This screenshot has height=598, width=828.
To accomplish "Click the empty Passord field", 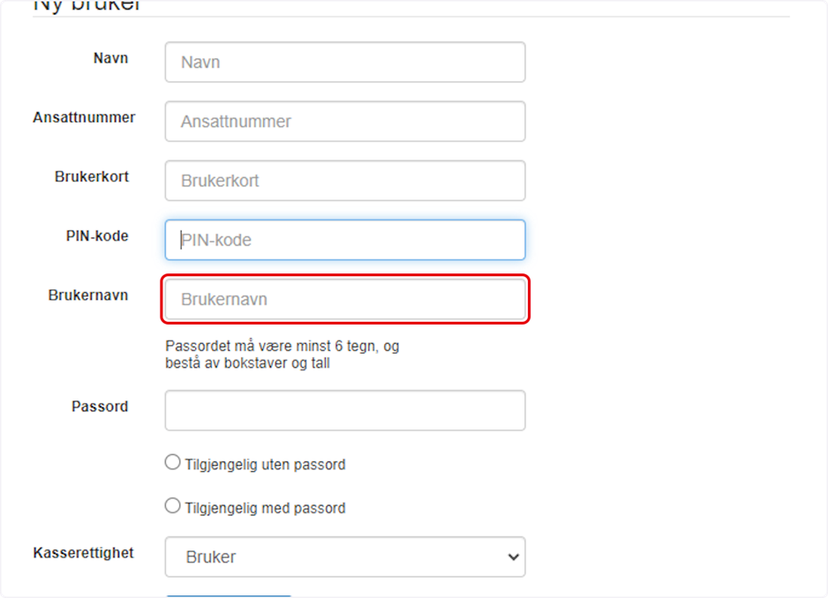I will (x=345, y=411).
